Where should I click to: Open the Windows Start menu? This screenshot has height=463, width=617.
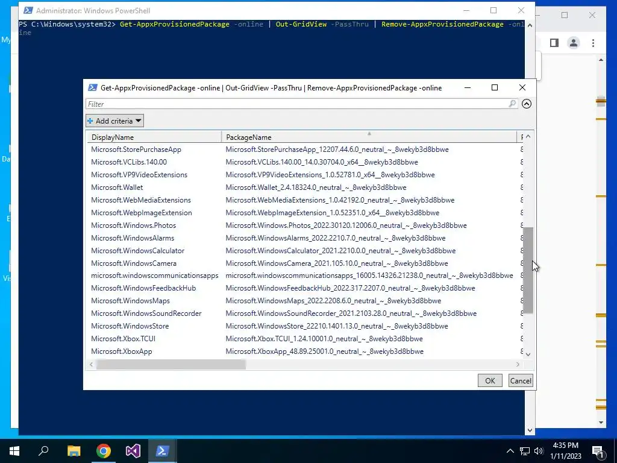point(14,451)
